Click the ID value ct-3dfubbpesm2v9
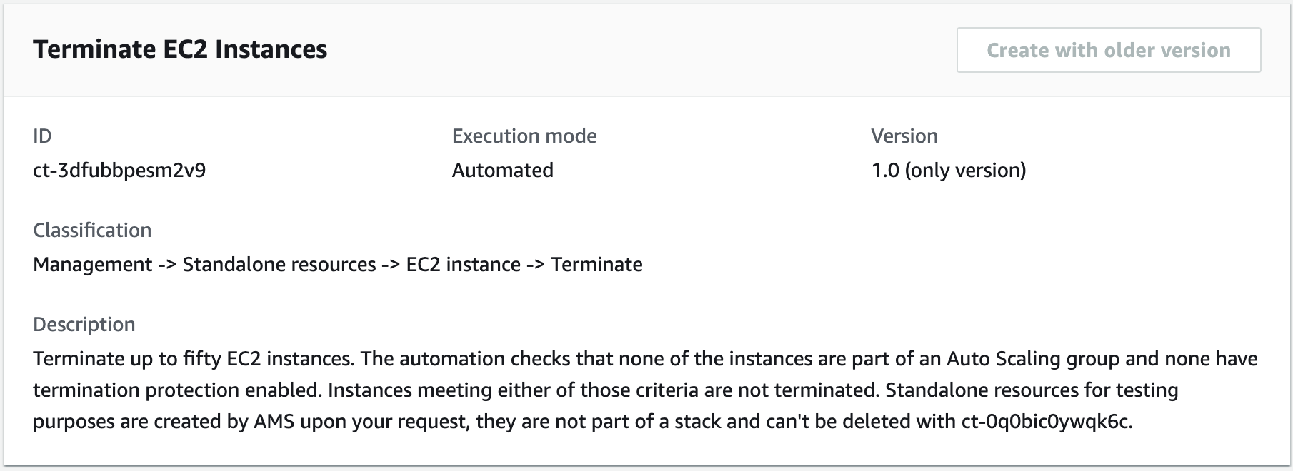 120,170
